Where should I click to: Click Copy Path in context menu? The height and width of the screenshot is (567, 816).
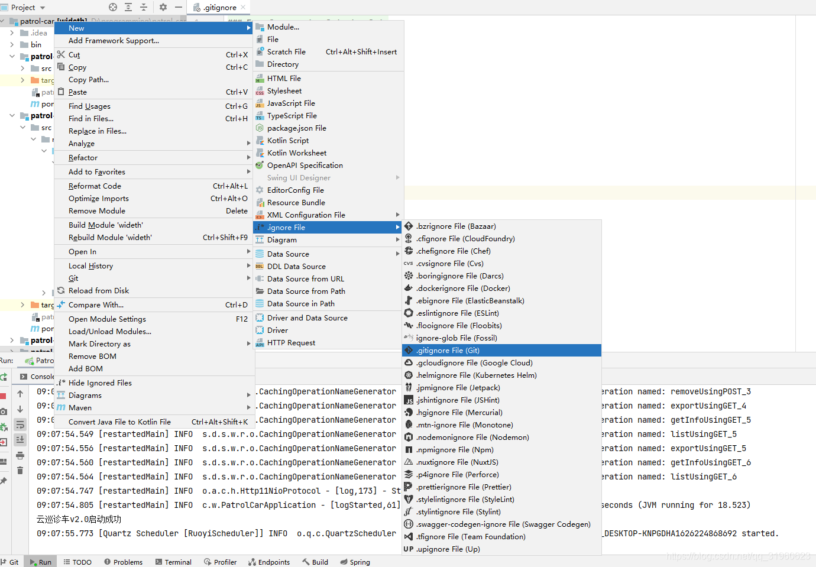click(154, 80)
